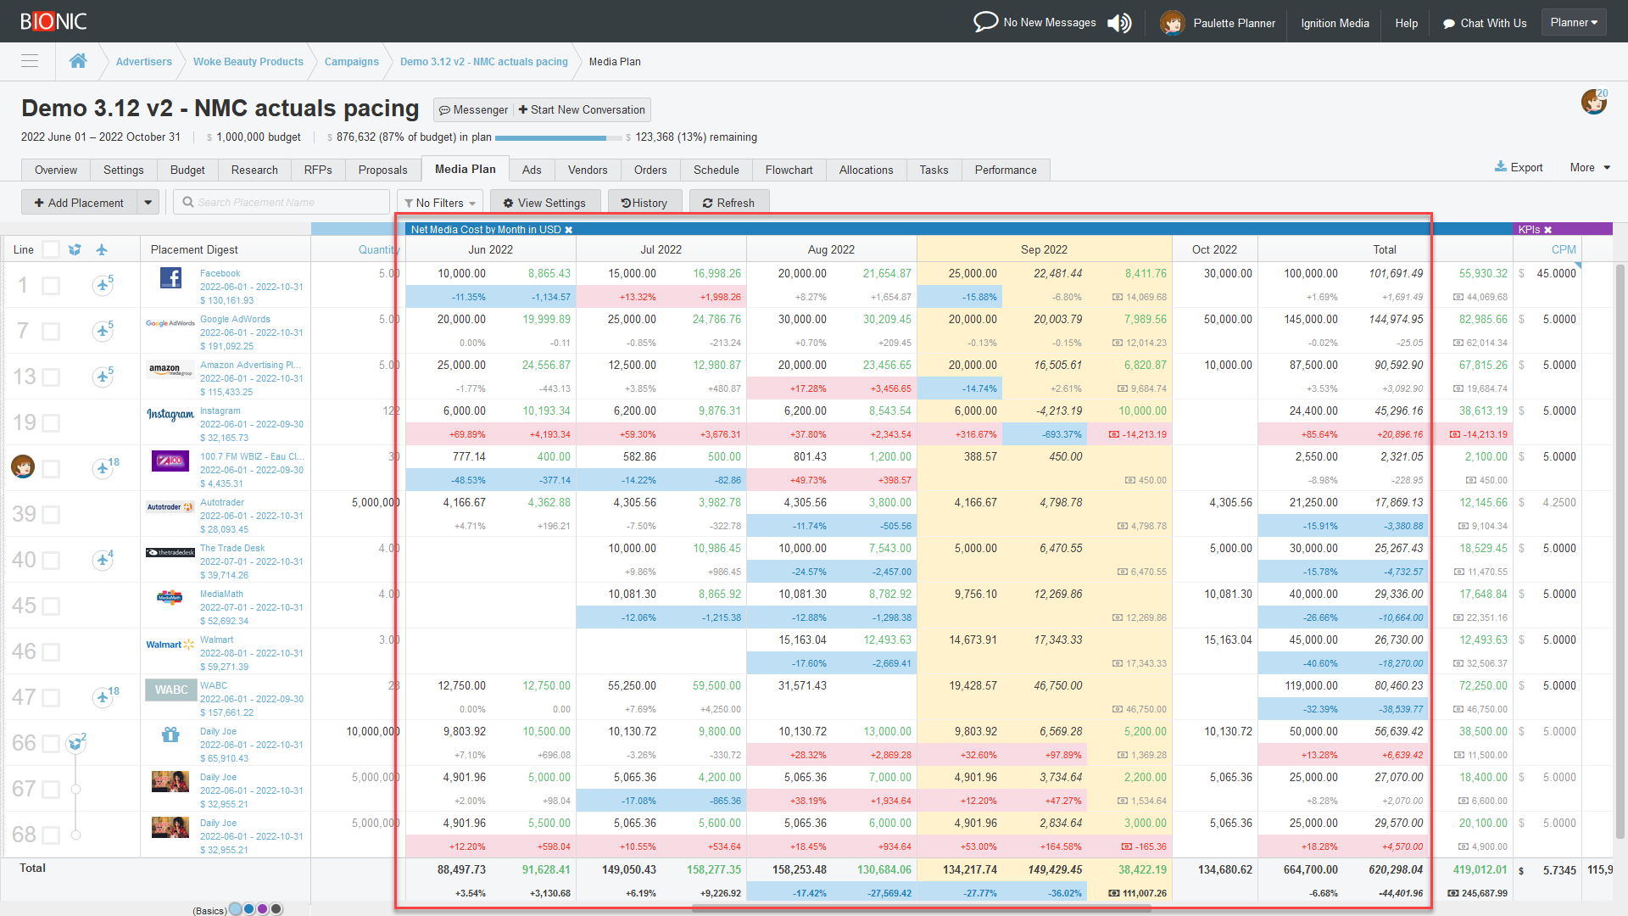The image size is (1628, 916).
Task: Open Paulette Planner's profile avatar
Action: 1172,23
